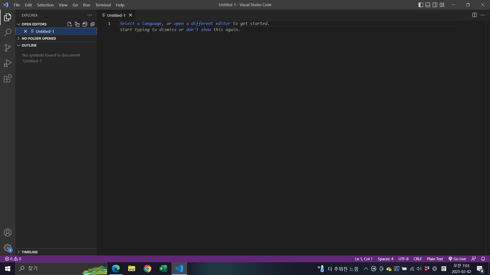Click 'open a different editor' link

202,23
